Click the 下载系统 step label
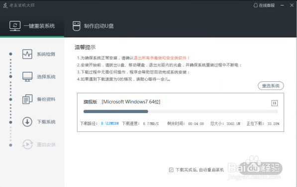This screenshot has width=297, height=187. (x=46, y=122)
